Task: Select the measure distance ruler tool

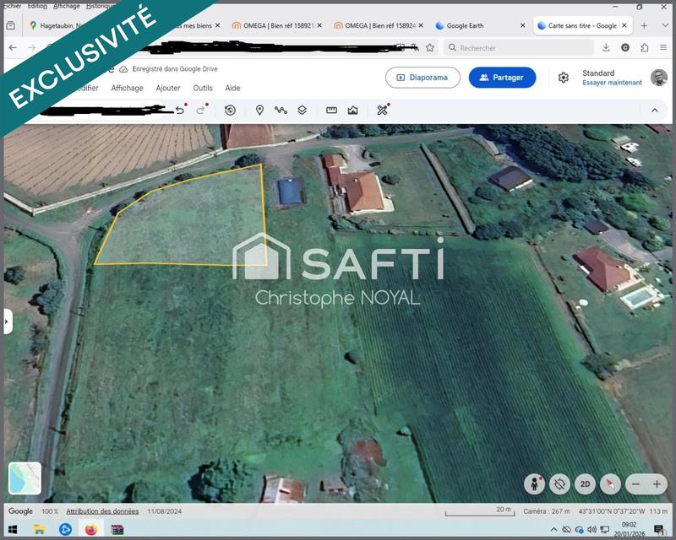Action: [330, 109]
